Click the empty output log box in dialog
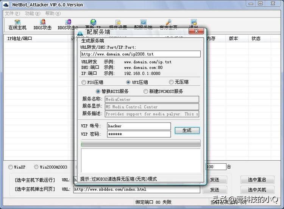284x209 pixels. pos(141,161)
